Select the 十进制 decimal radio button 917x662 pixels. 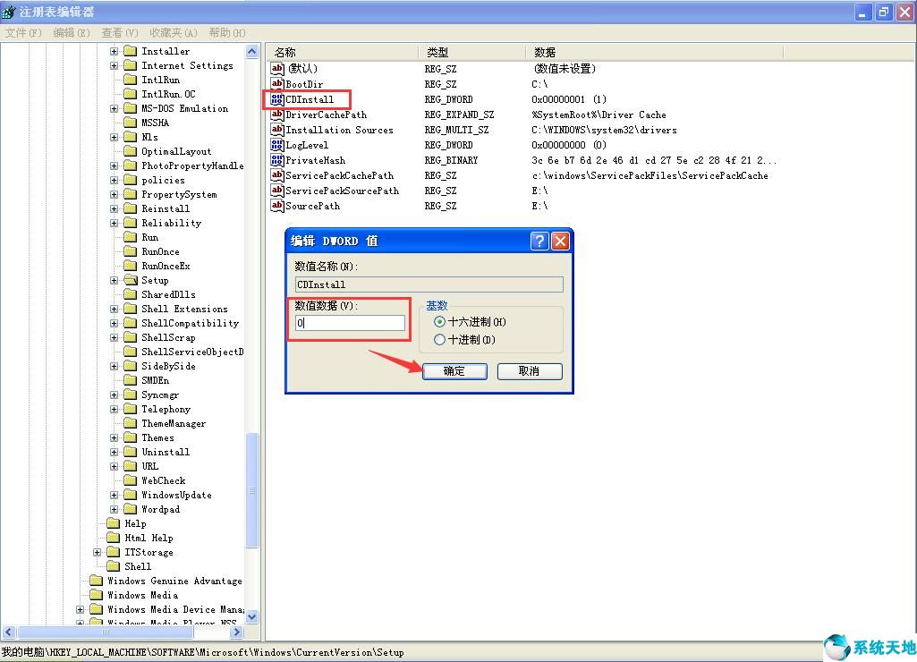point(440,339)
